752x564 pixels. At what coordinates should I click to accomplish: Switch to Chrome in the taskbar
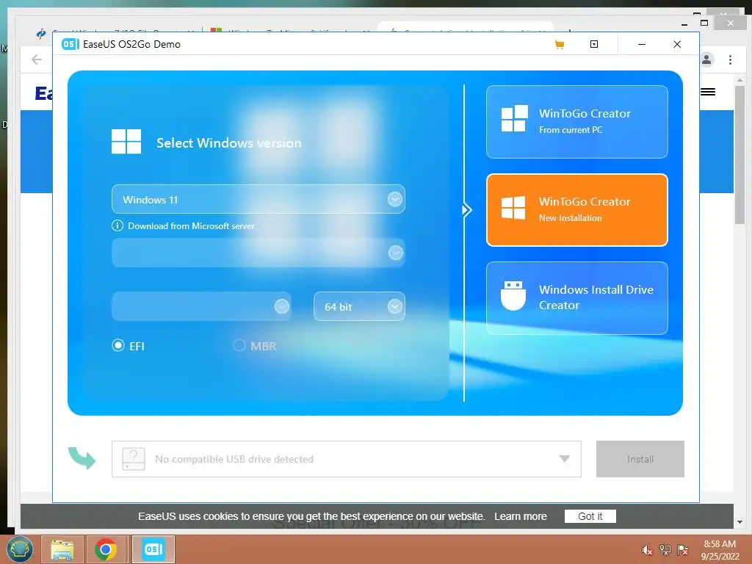coord(106,549)
